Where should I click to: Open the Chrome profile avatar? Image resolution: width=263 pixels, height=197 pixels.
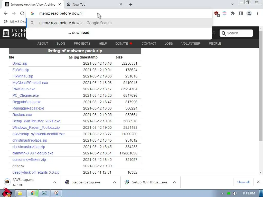coord(249,13)
